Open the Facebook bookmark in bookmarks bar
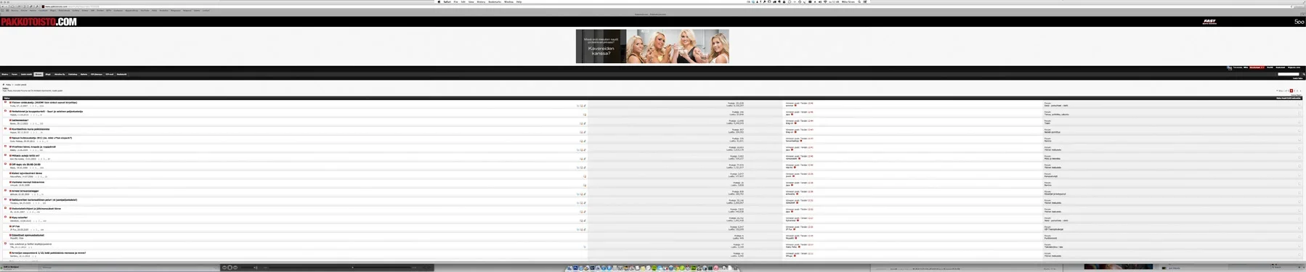This screenshot has width=1306, height=272. coord(43,10)
